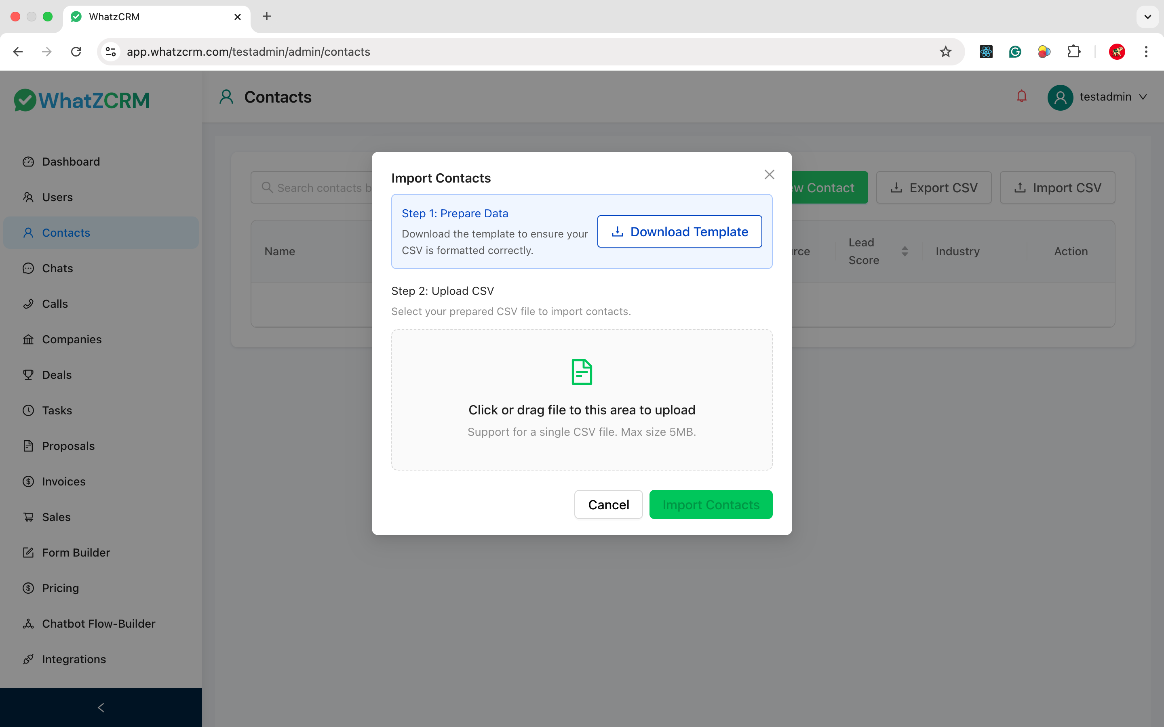Click the notification bell icon
Screen dimensions: 1164x727
point(1021,97)
